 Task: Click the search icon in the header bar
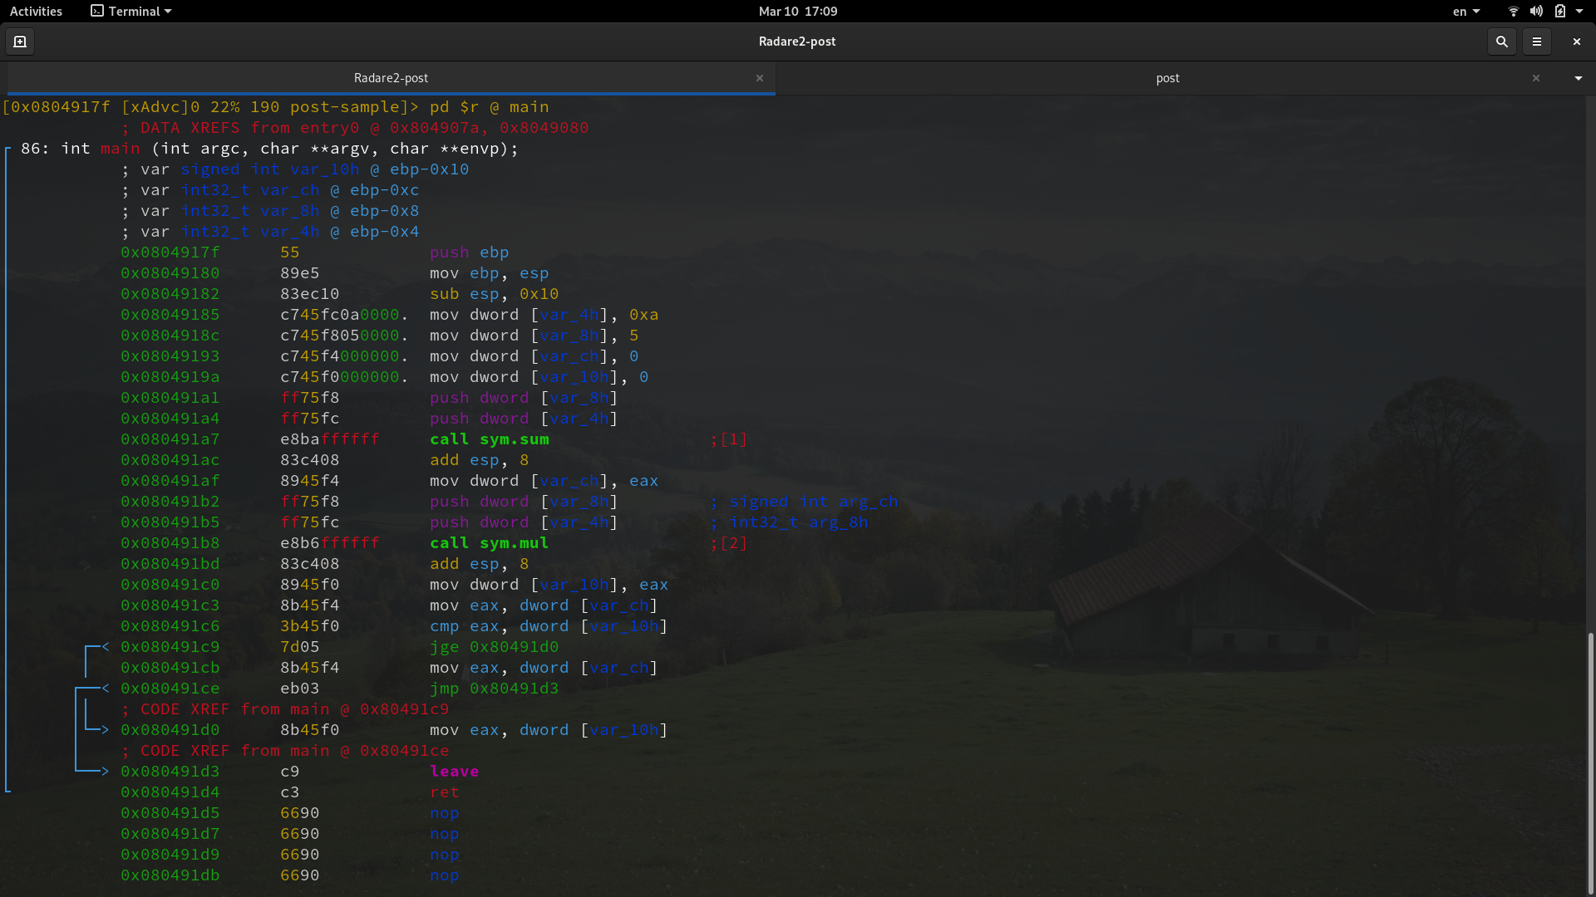coord(1501,41)
